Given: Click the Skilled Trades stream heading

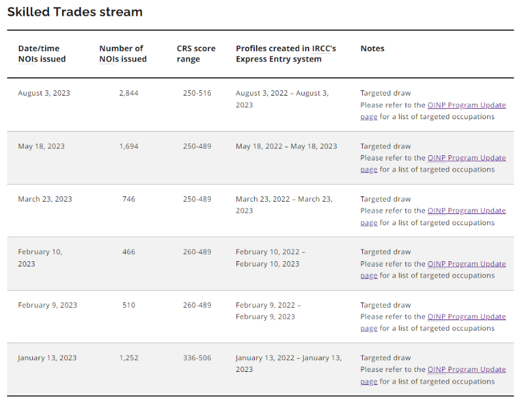Looking at the screenshot, I should 75,12.
